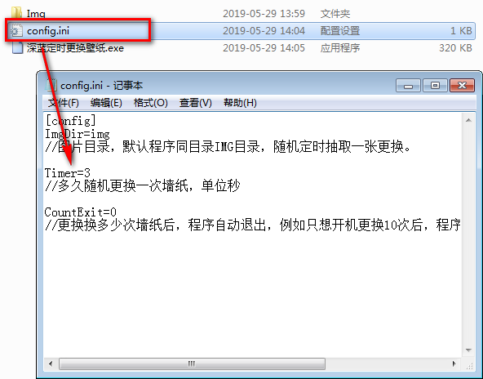Place cursor after Timer=3 text
This screenshot has height=379, width=483.
pos(91,173)
